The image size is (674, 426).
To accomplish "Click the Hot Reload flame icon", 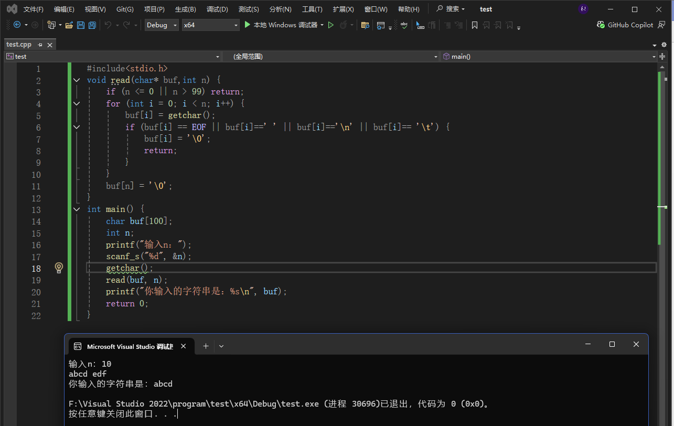I will tap(344, 25).
